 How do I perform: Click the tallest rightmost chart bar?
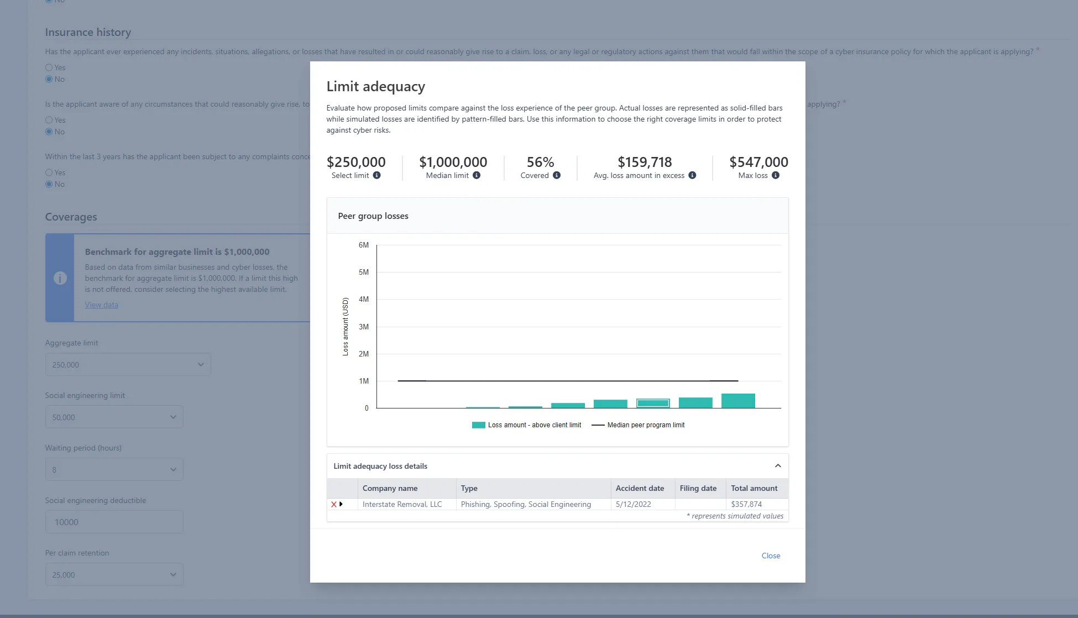point(738,401)
